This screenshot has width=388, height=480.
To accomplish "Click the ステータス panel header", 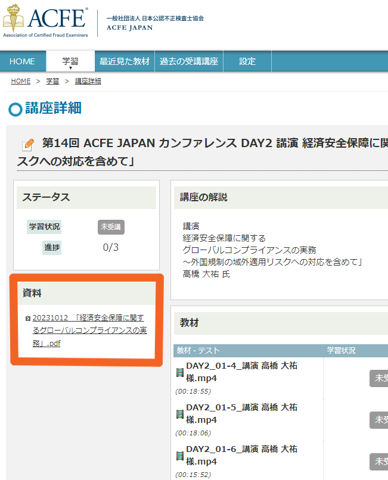I will pos(86,198).
